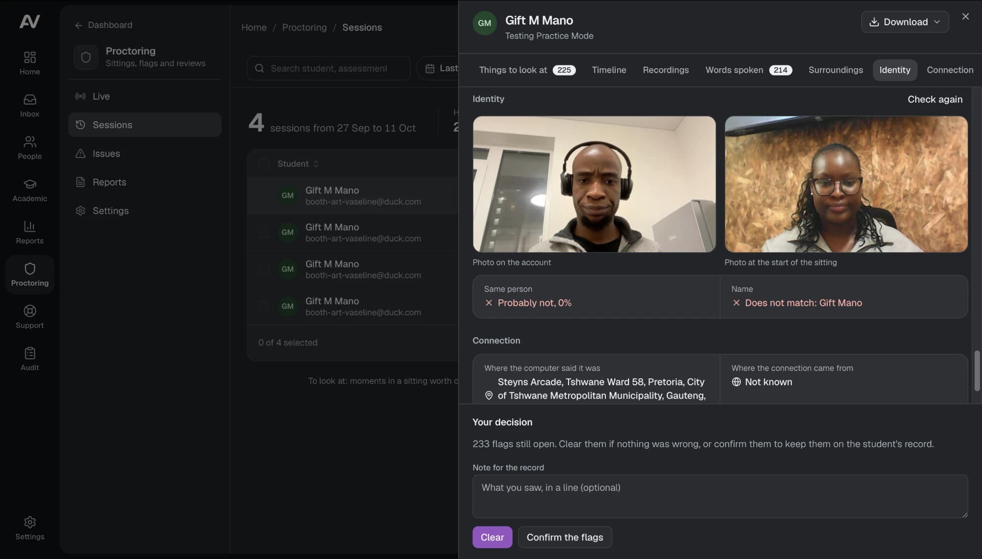This screenshot has width=982, height=559.
Task: Click the Proctoring header shield icon
Action: [x=86, y=57]
